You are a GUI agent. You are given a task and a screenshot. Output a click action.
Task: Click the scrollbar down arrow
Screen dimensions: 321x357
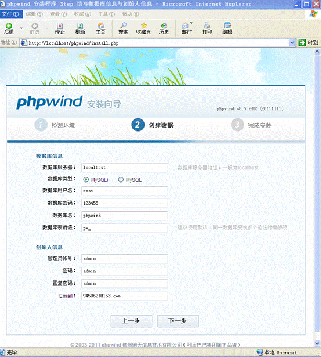(x=317, y=343)
